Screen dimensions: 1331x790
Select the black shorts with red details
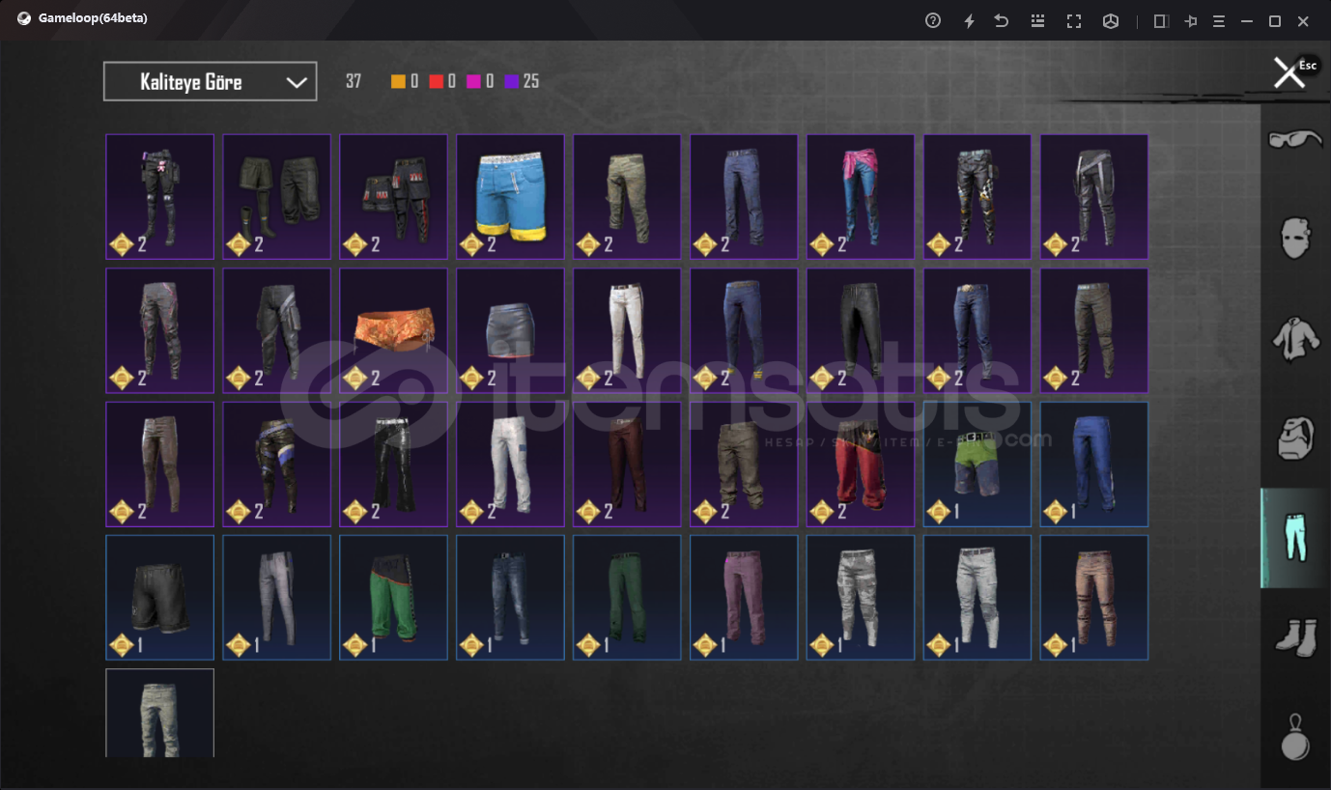coord(393,197)
